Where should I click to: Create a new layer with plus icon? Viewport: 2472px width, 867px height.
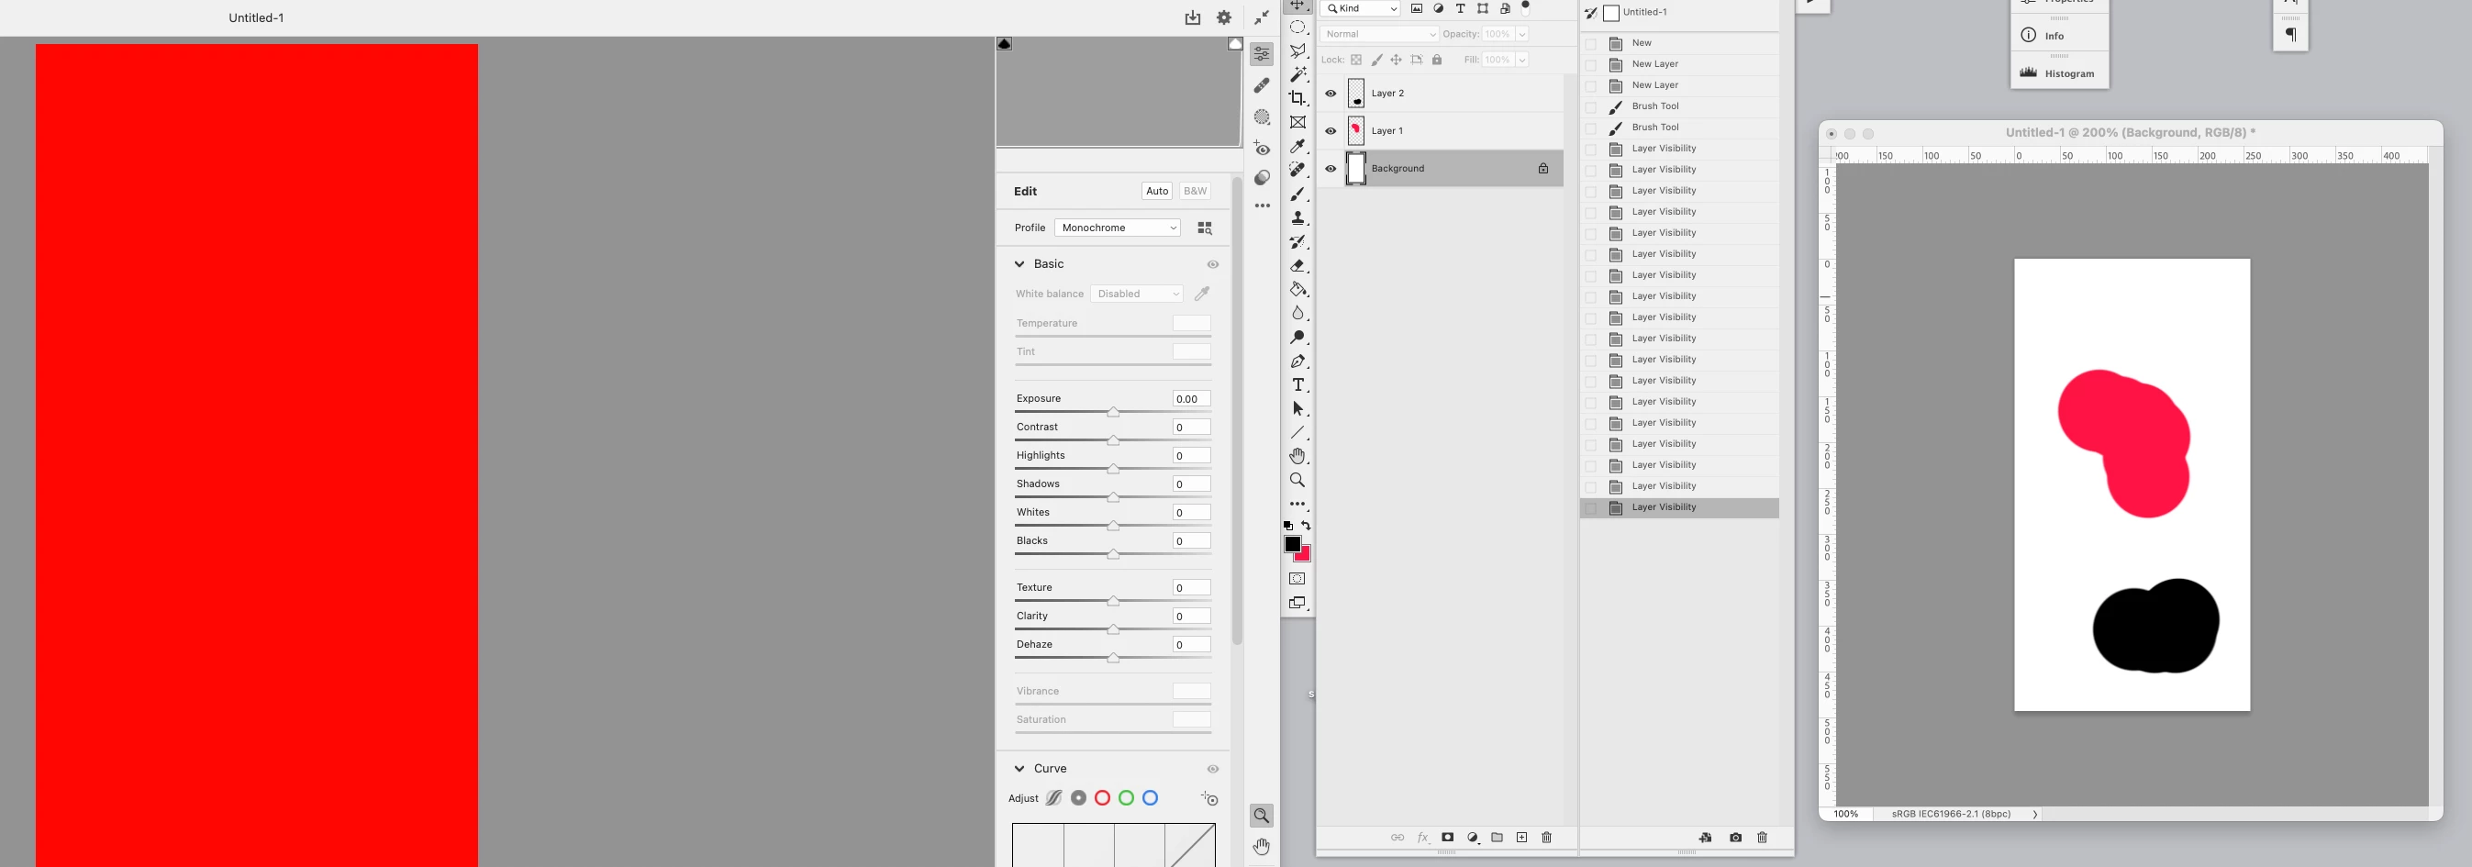pos(1521,838)
